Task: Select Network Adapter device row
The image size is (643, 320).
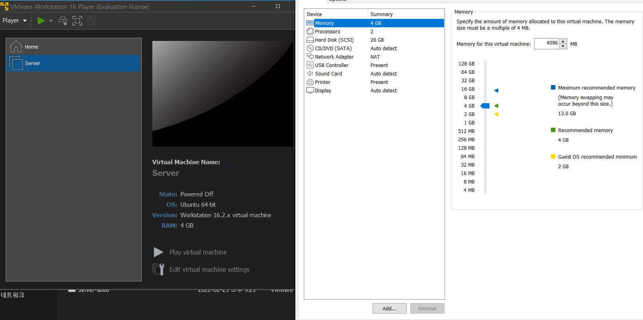Action: [375, 57]
